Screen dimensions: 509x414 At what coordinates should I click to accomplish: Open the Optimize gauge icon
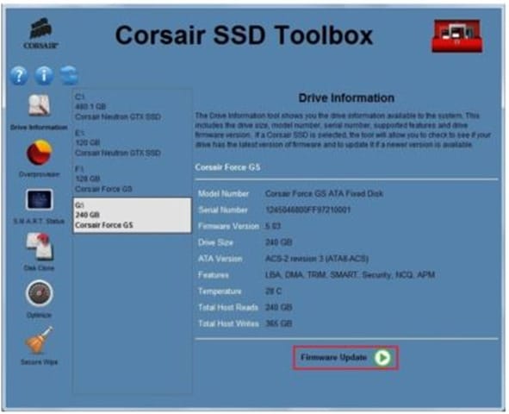(39, 293)
